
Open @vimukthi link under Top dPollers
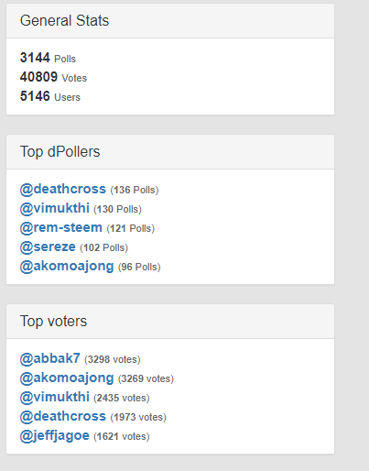pos(55,208)
